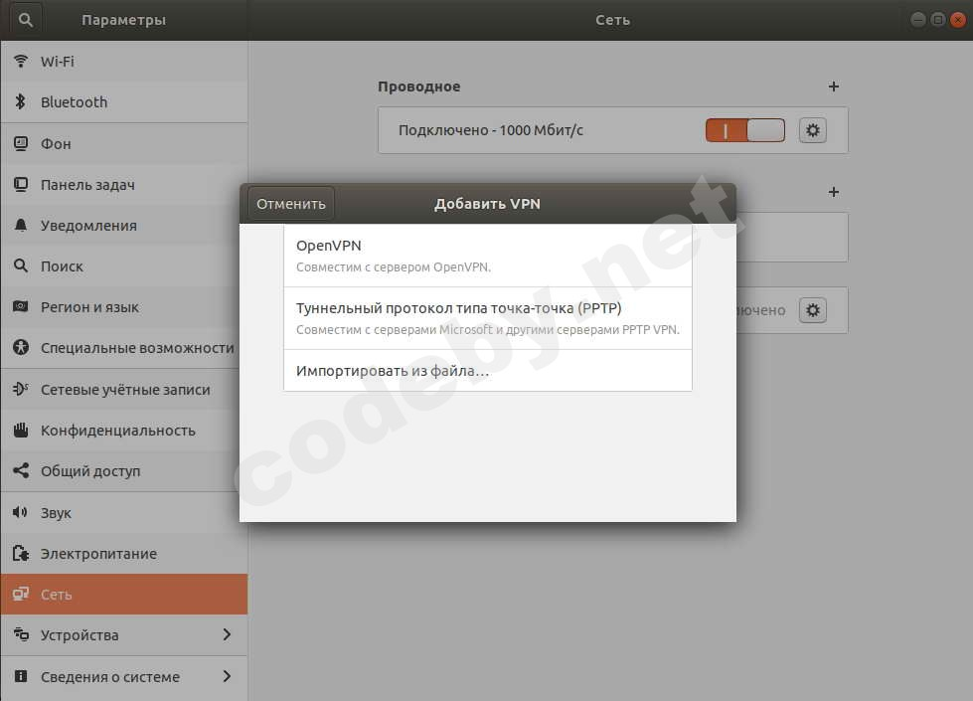973x701 pixels.
Task: Click the 'Добавить VPN' dialog title
Action: pyautogui.click(x=487, y=204)
